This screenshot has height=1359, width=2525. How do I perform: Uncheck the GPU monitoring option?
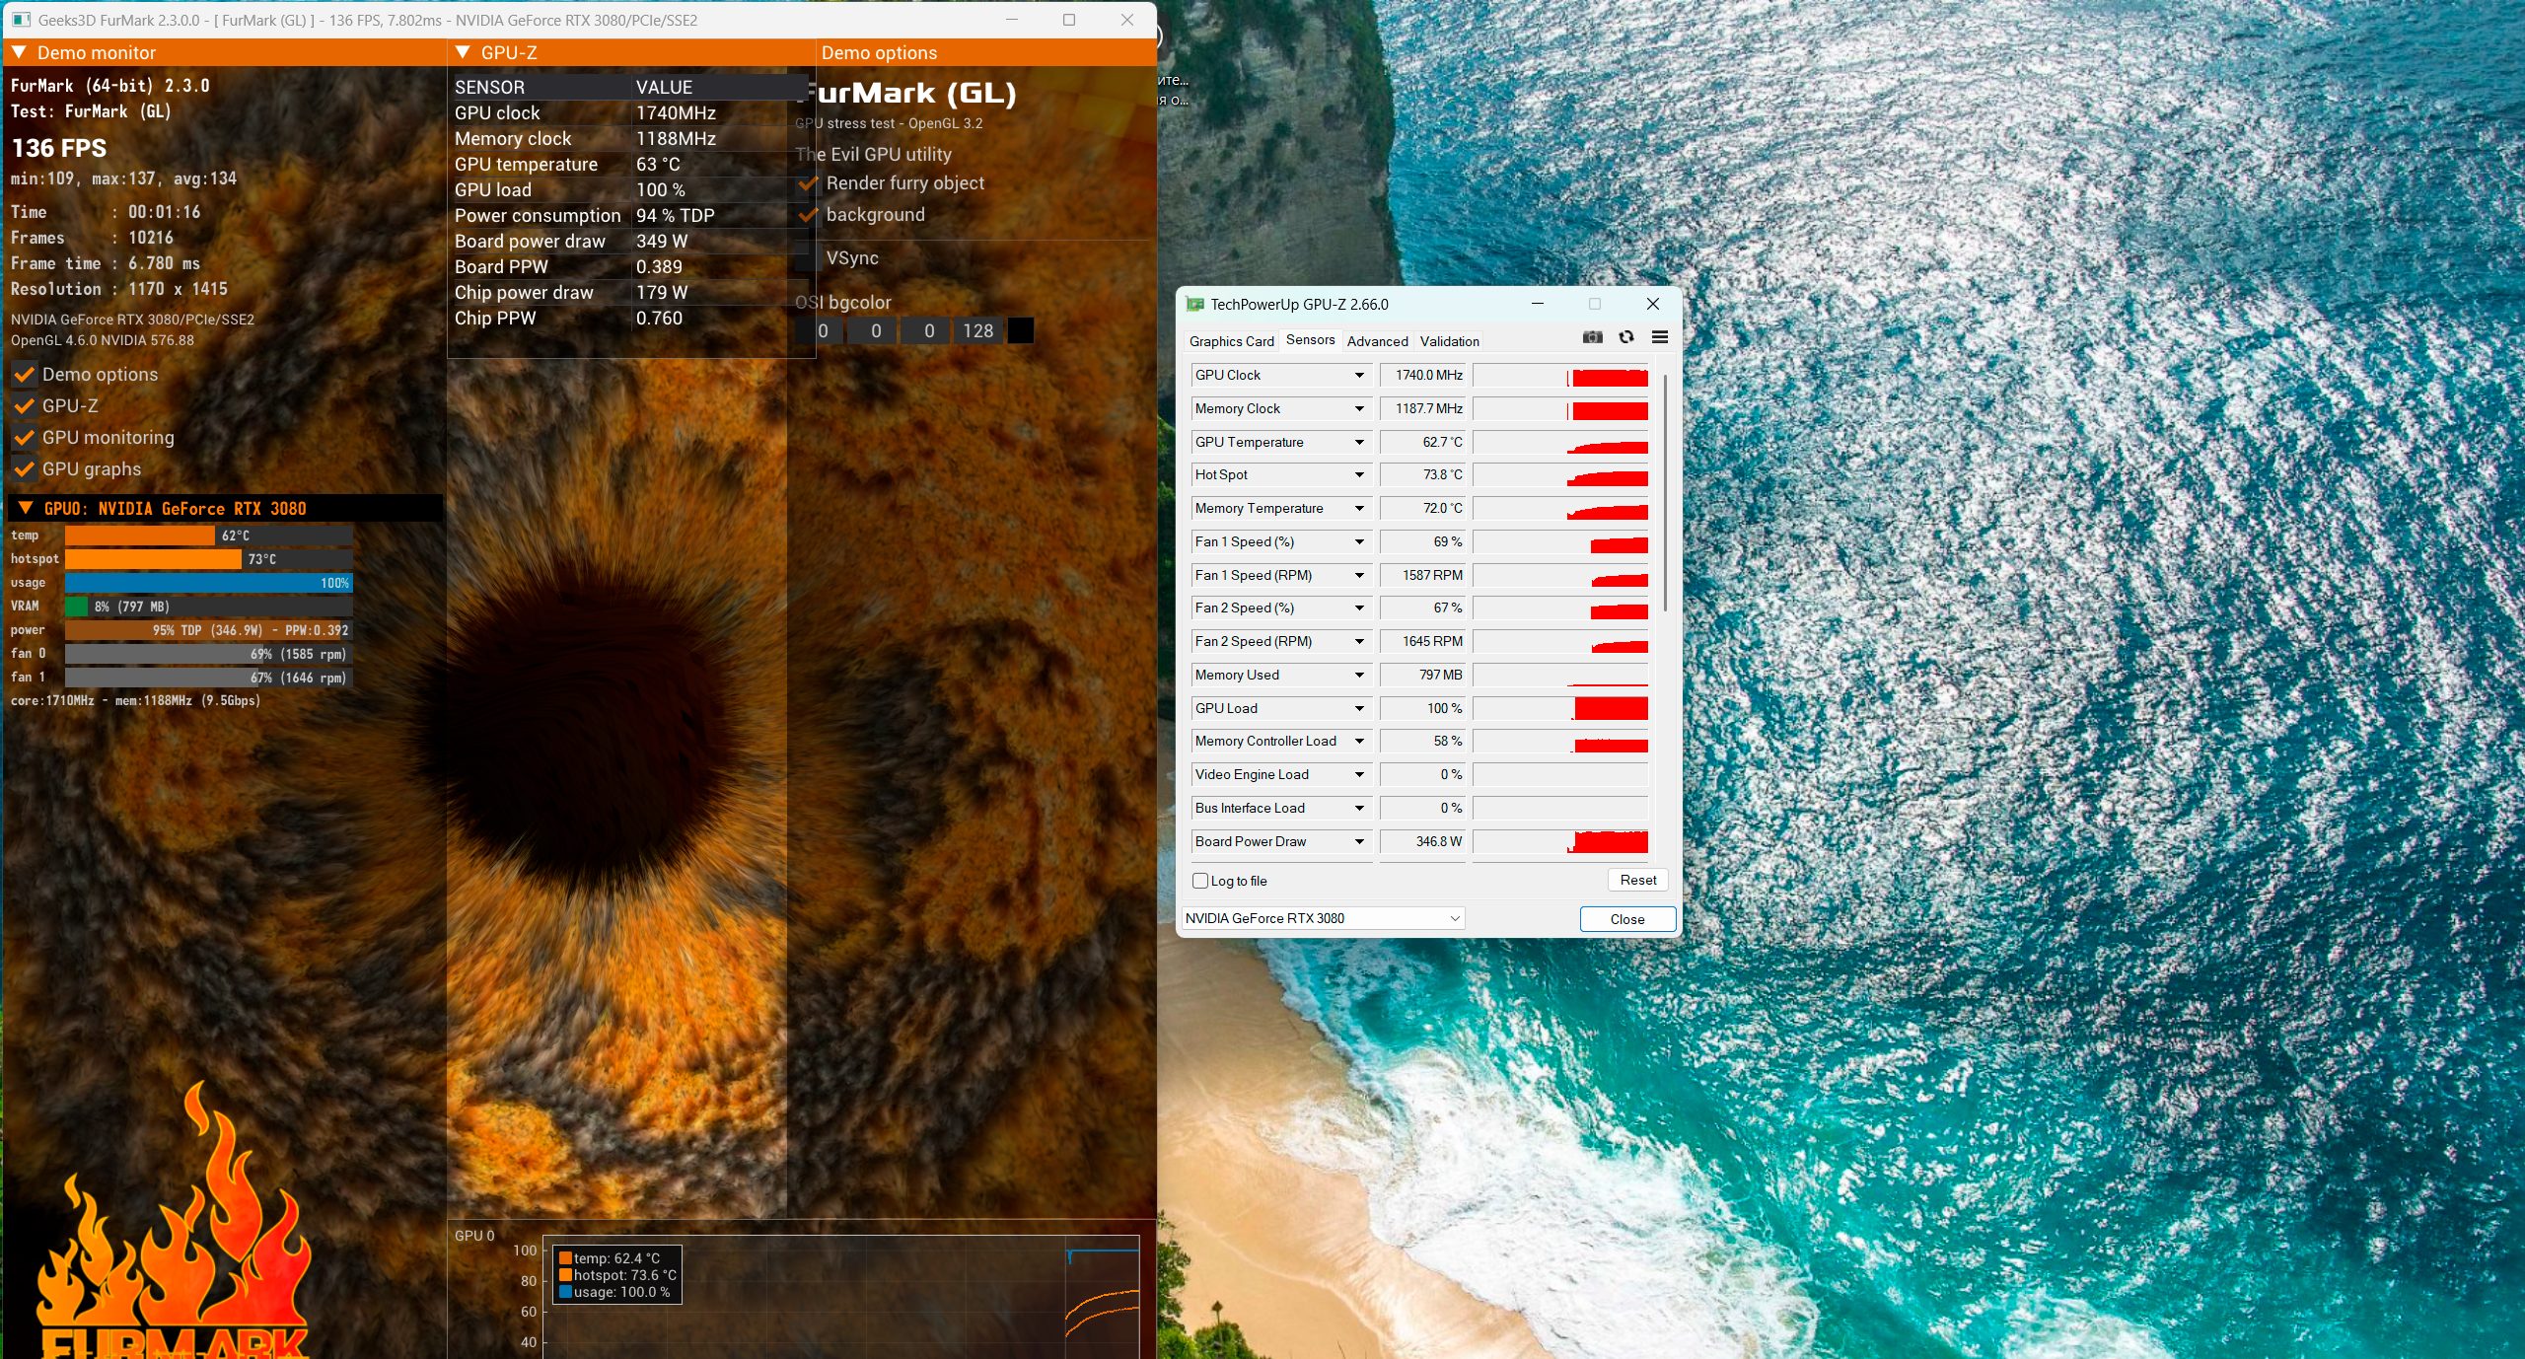[x=25, y=438]
